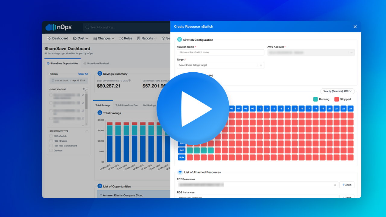Viewport: 386px width, 217px height.
Task: Check the second cloud account checkbox
Action: coord(51,103)
